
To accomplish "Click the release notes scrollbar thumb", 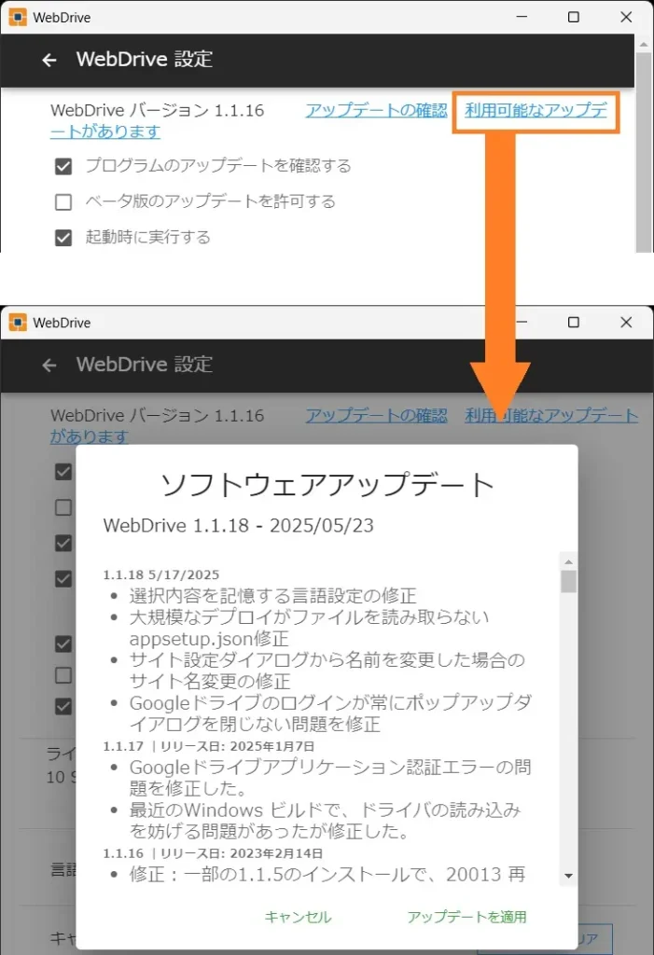I will tap(568, 582).
